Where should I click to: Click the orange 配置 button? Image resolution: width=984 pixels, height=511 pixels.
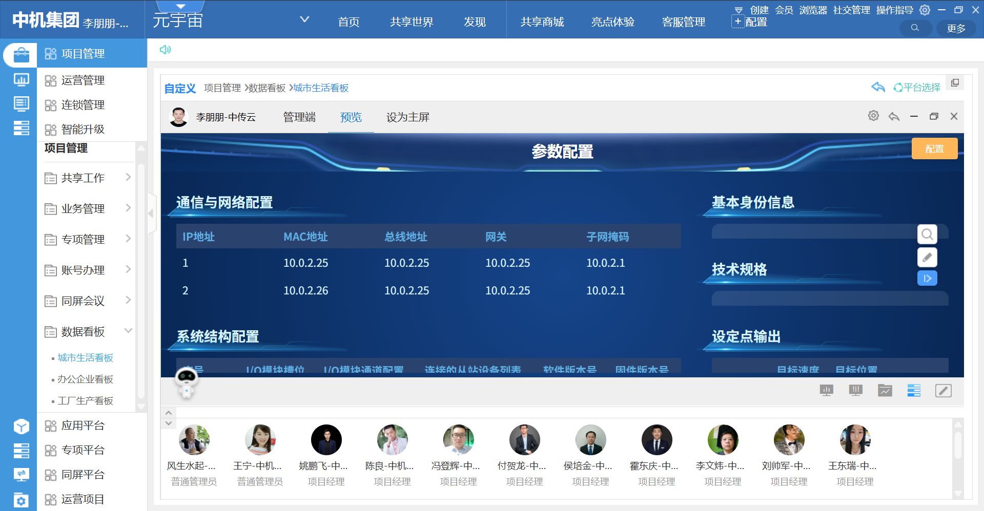click(934, 149)
